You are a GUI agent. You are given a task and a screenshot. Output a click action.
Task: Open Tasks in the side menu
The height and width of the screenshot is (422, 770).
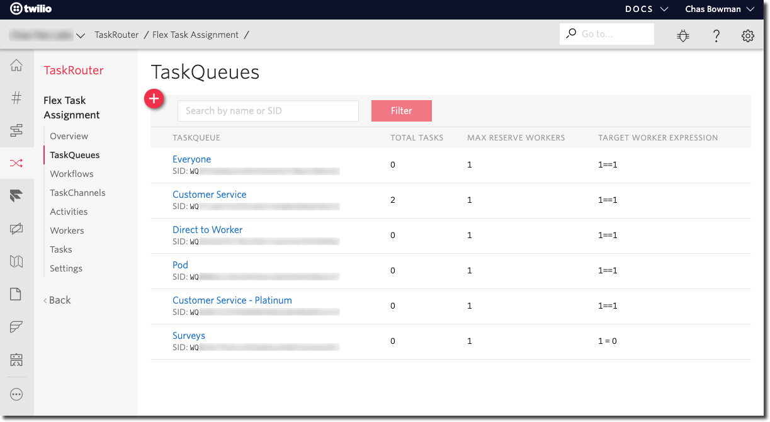coord(61,249)
